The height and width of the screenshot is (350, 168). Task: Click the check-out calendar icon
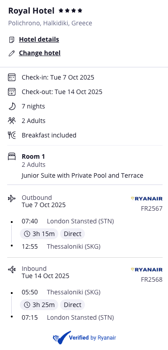[x=12, y=92]
